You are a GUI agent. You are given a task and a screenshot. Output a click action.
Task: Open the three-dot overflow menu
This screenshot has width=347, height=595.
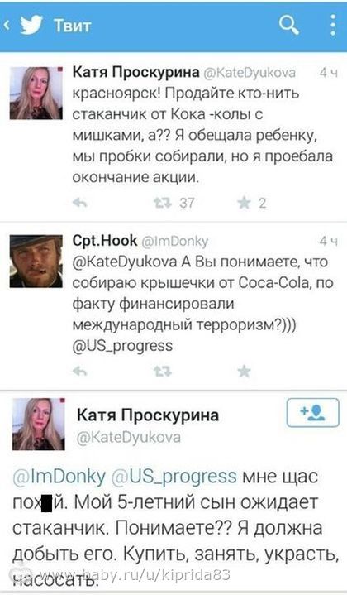click(333, 25)
